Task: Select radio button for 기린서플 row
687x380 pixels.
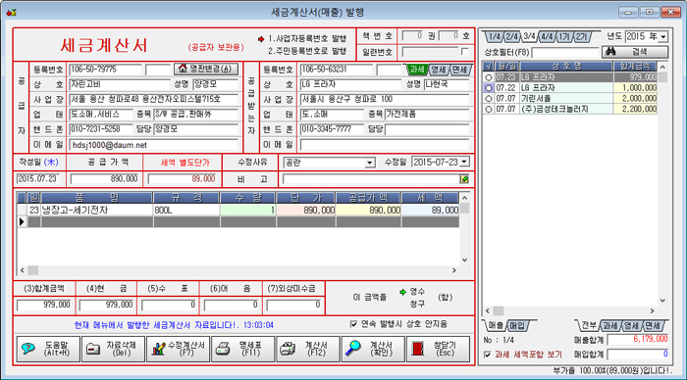Action: [489, 98]
